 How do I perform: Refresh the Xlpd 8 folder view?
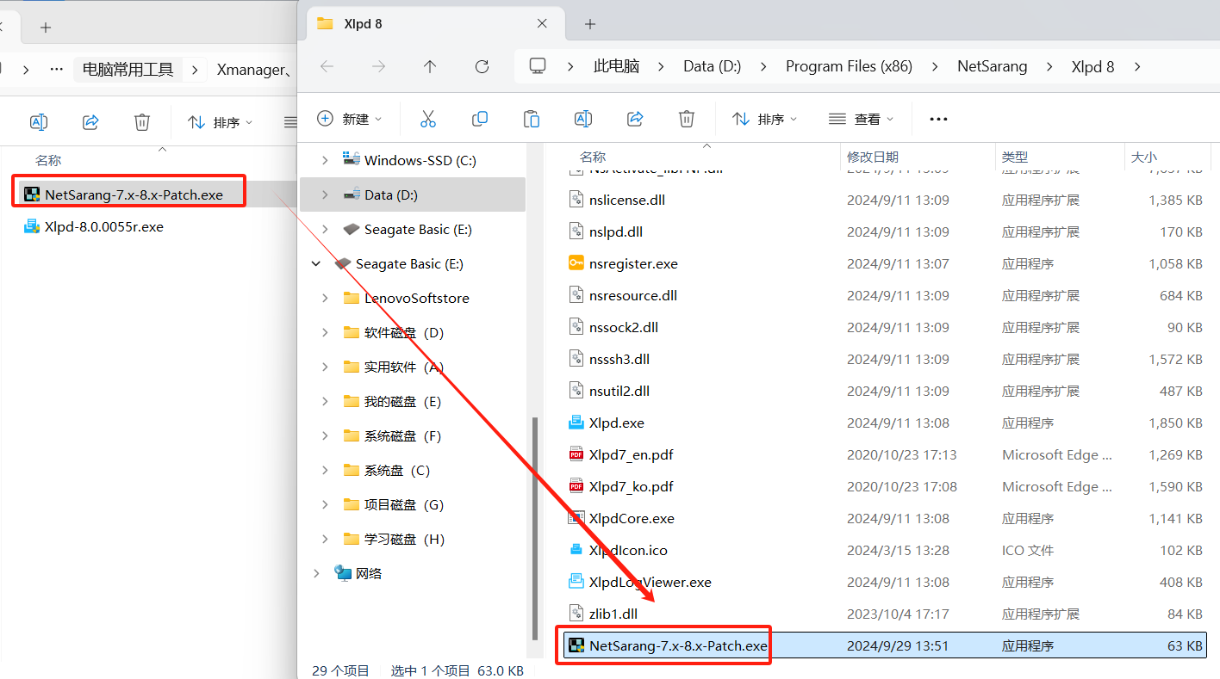482,66
